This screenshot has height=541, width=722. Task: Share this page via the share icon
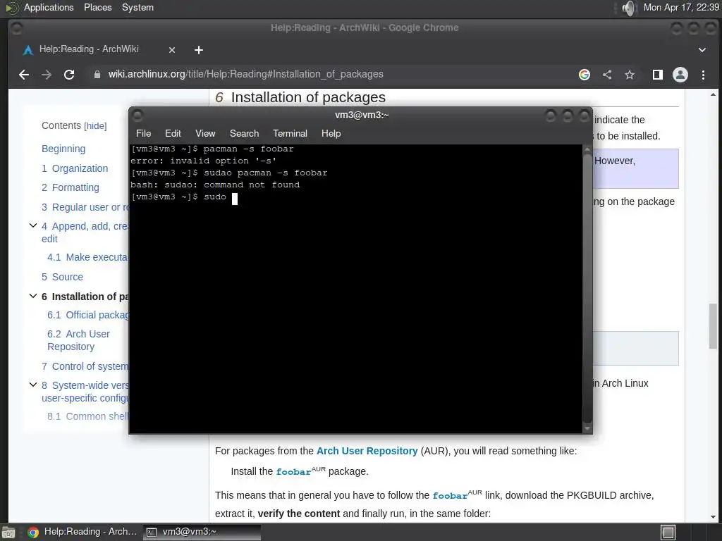[x=607, y=75]
